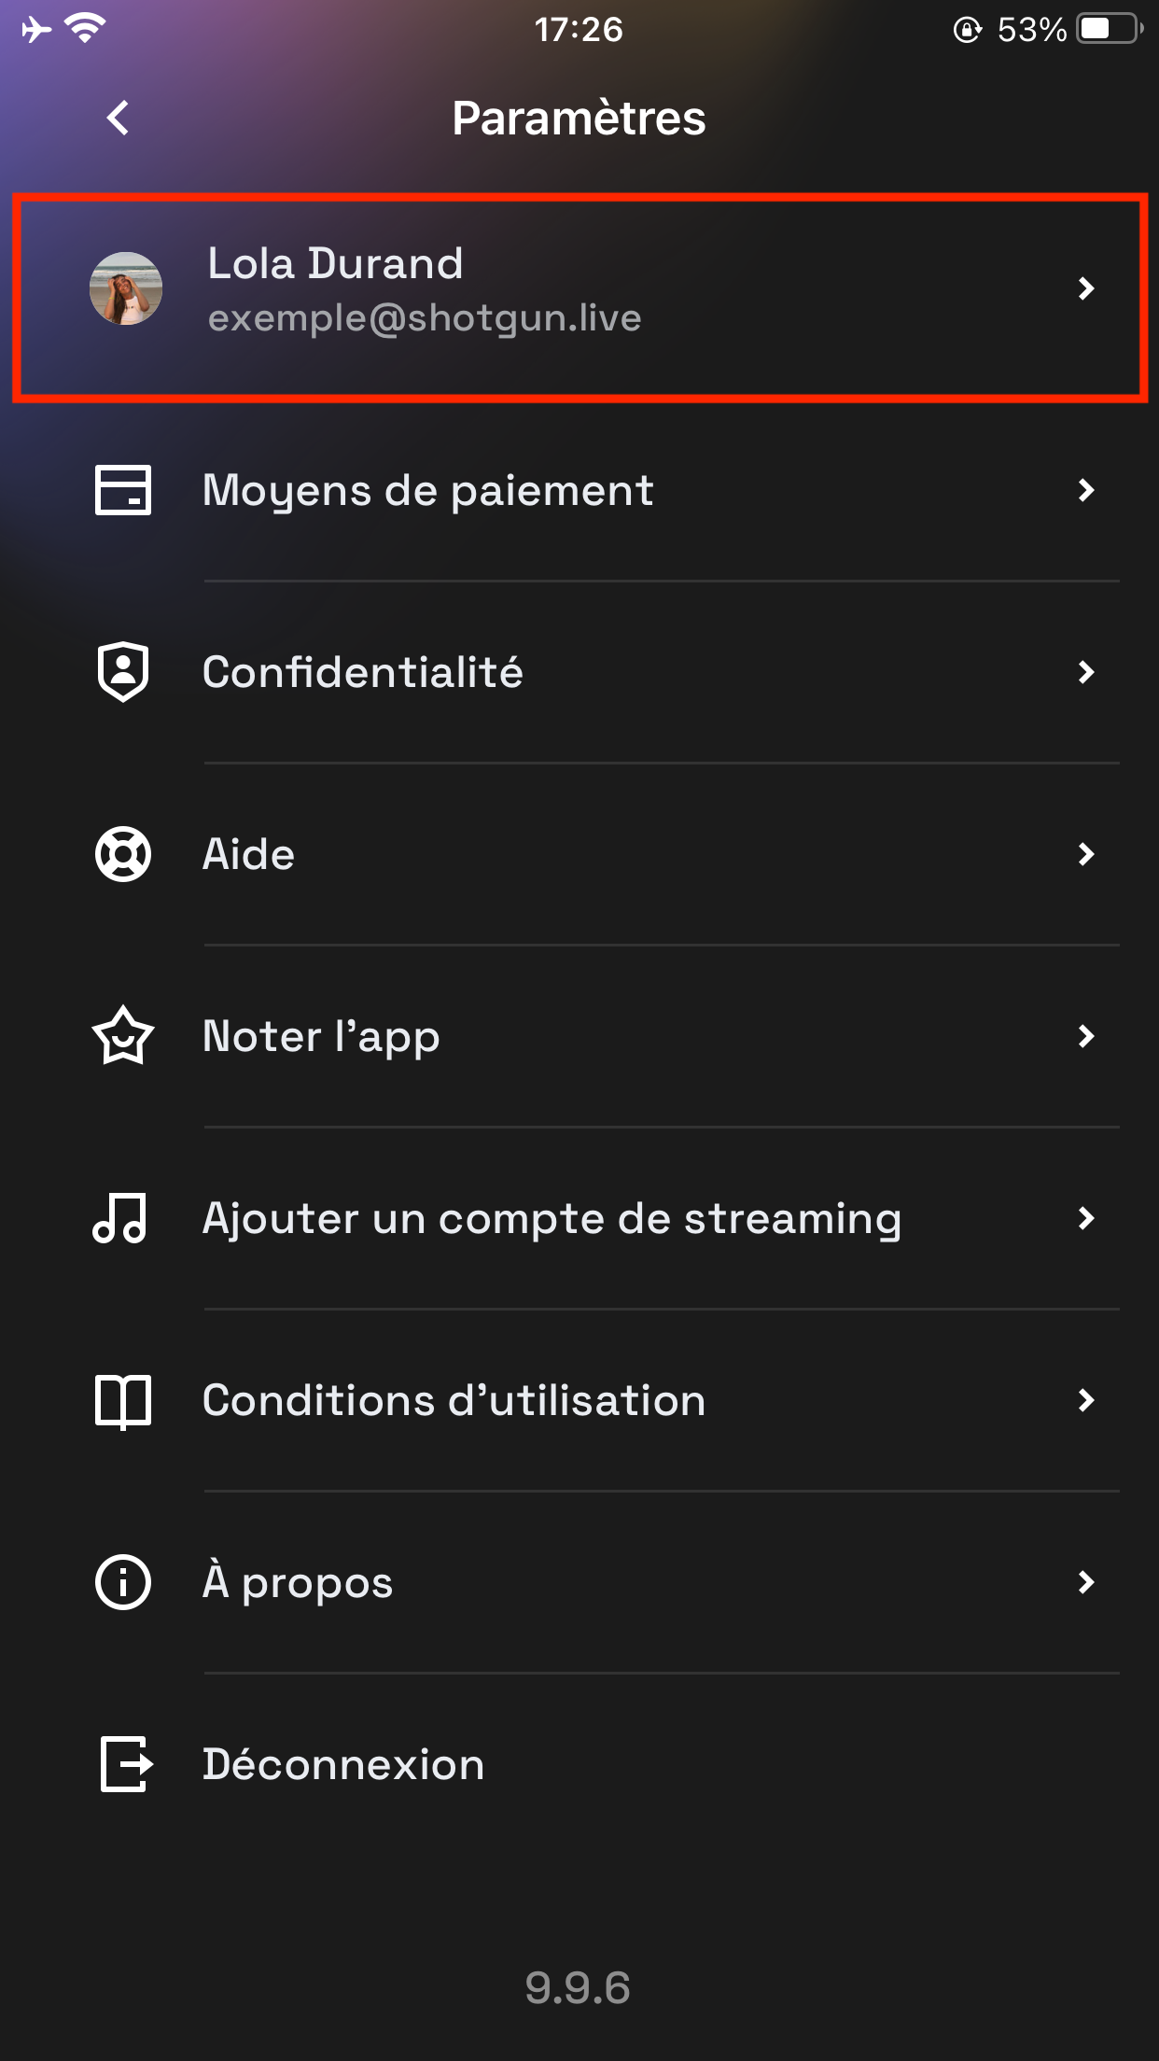Click the info circle icon for À propos
Screen dimensions: 1159x2061
(123, 1582)
